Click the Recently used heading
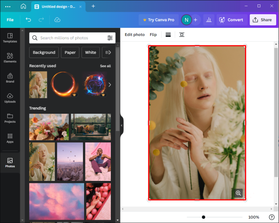 coord(42,66)
